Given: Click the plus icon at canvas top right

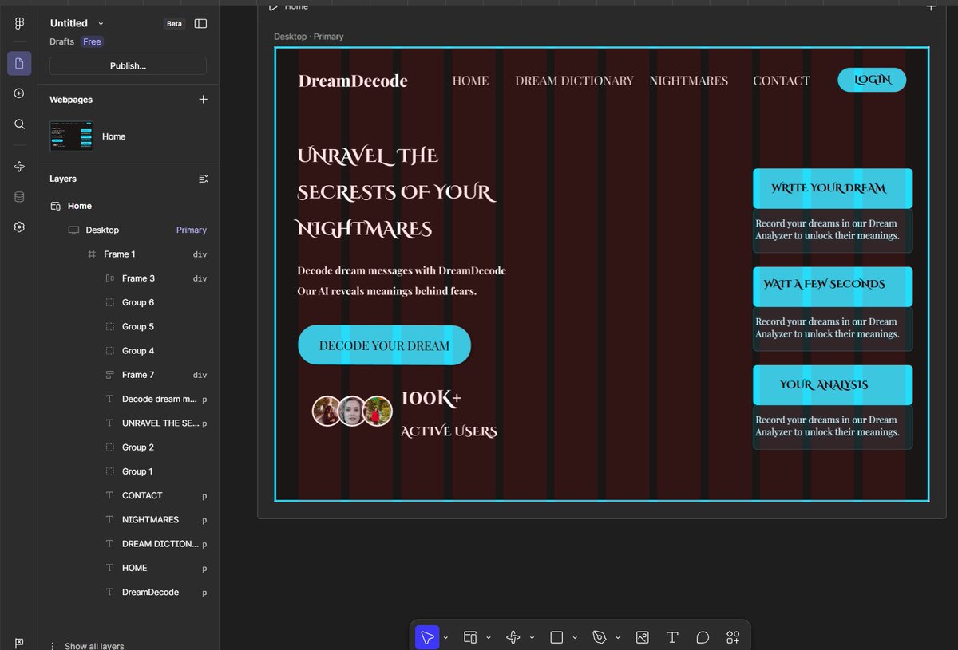Looking at the screenshot, I should pos(930,6).
